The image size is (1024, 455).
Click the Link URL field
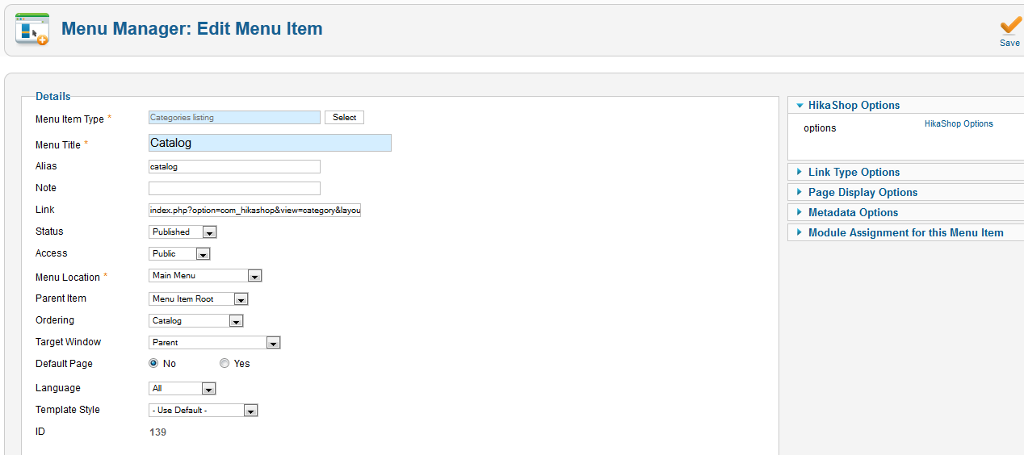(x=255, y=210)
